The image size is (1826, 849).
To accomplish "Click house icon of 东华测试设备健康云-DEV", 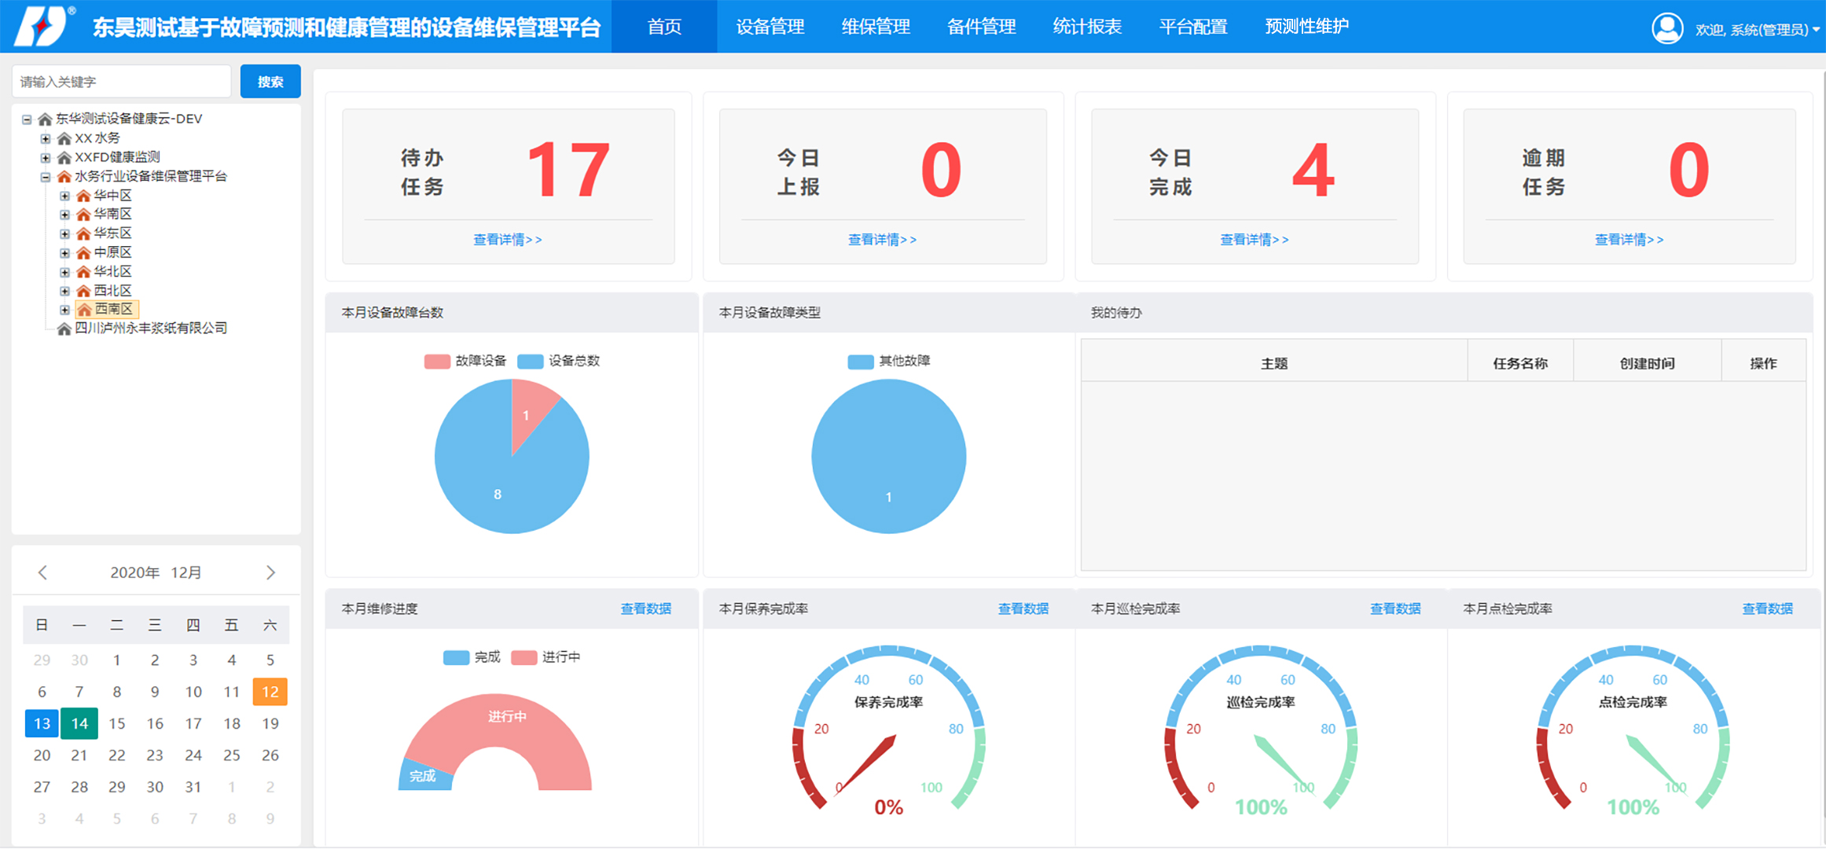I will 45,119.
